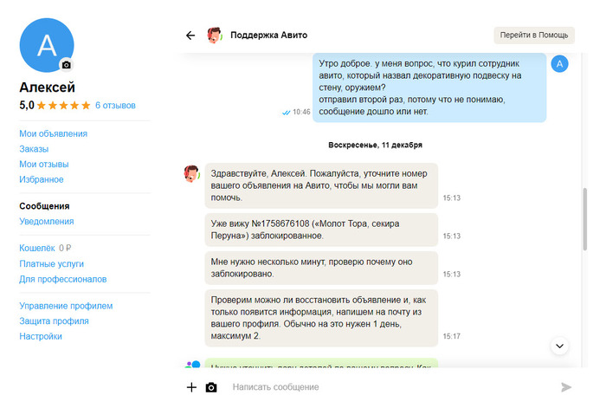
Task: Click the large blue profile avatar
Action: point(47,45)
